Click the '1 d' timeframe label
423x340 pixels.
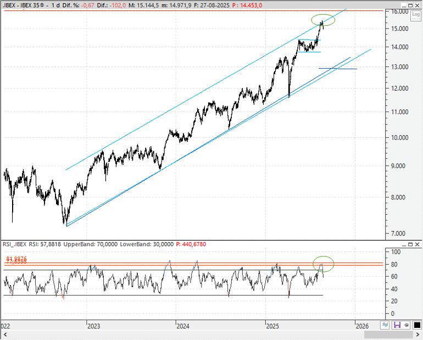click(x=55, y=5)
